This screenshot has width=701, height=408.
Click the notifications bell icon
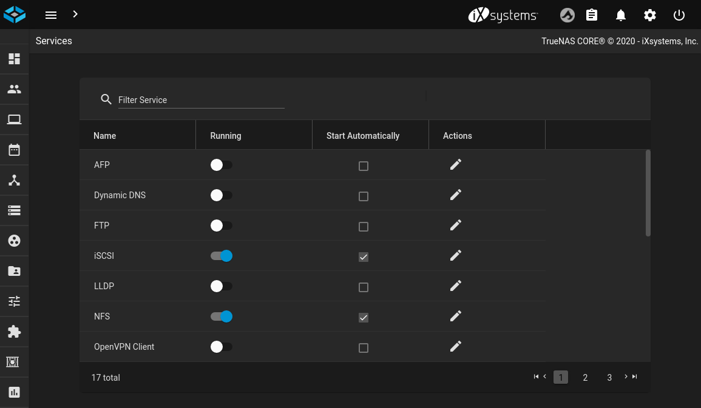(x=620, y=15)
